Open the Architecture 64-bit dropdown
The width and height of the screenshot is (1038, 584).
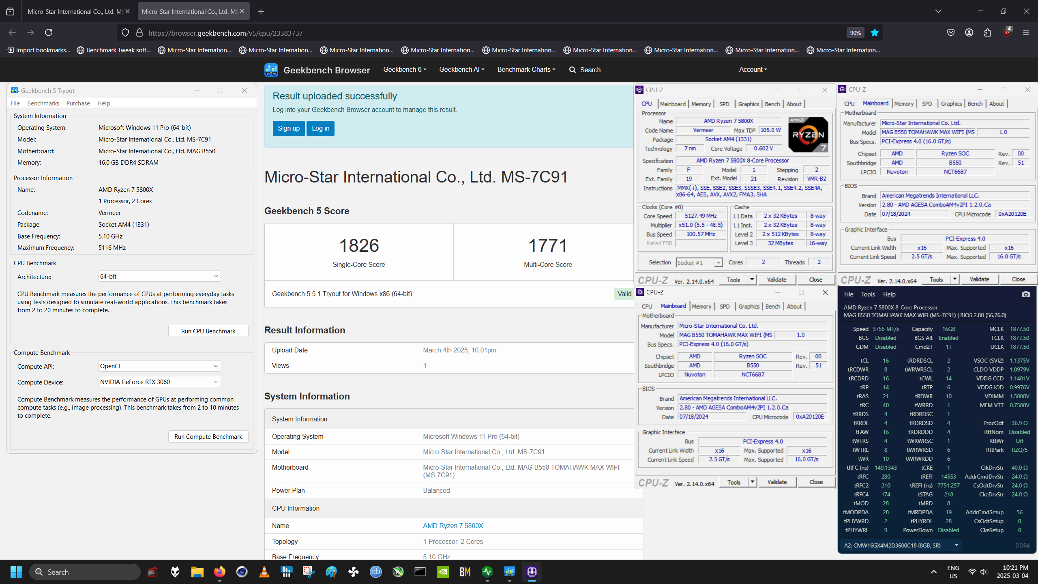pos(159,277)
